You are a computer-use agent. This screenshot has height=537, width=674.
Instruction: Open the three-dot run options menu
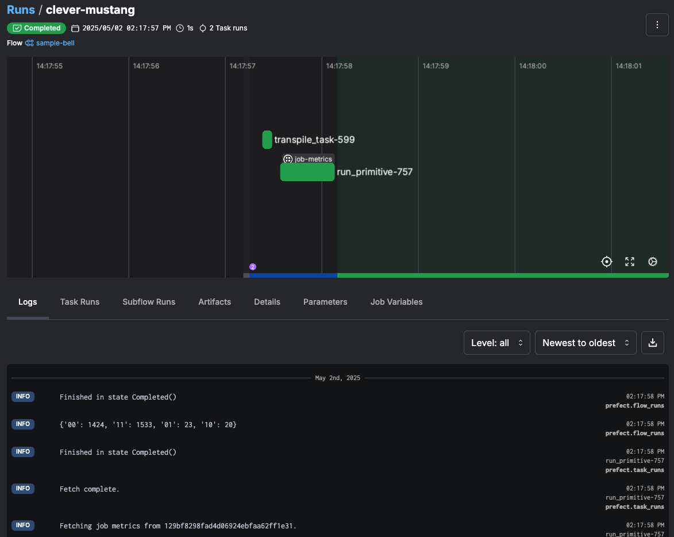[x=657, y=25]
